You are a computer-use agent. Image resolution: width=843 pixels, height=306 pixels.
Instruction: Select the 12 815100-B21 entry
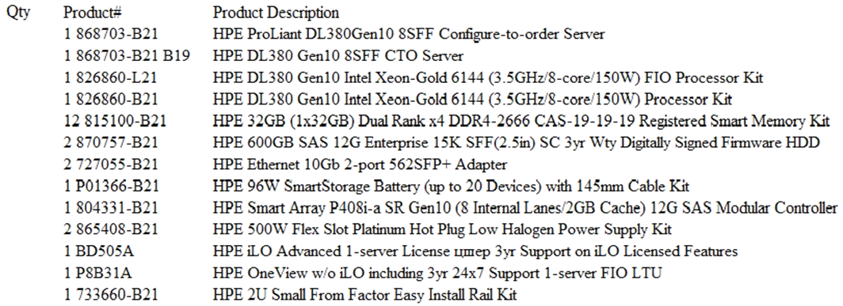click(x=115, y=121)
